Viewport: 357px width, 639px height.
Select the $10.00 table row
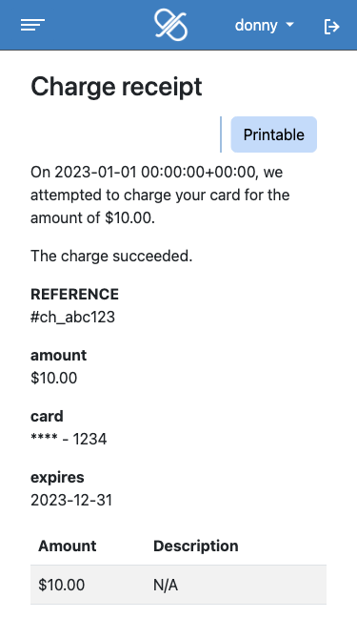179,585
